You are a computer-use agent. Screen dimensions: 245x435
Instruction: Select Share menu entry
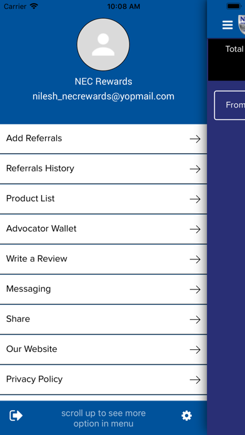tap(103, 319)
